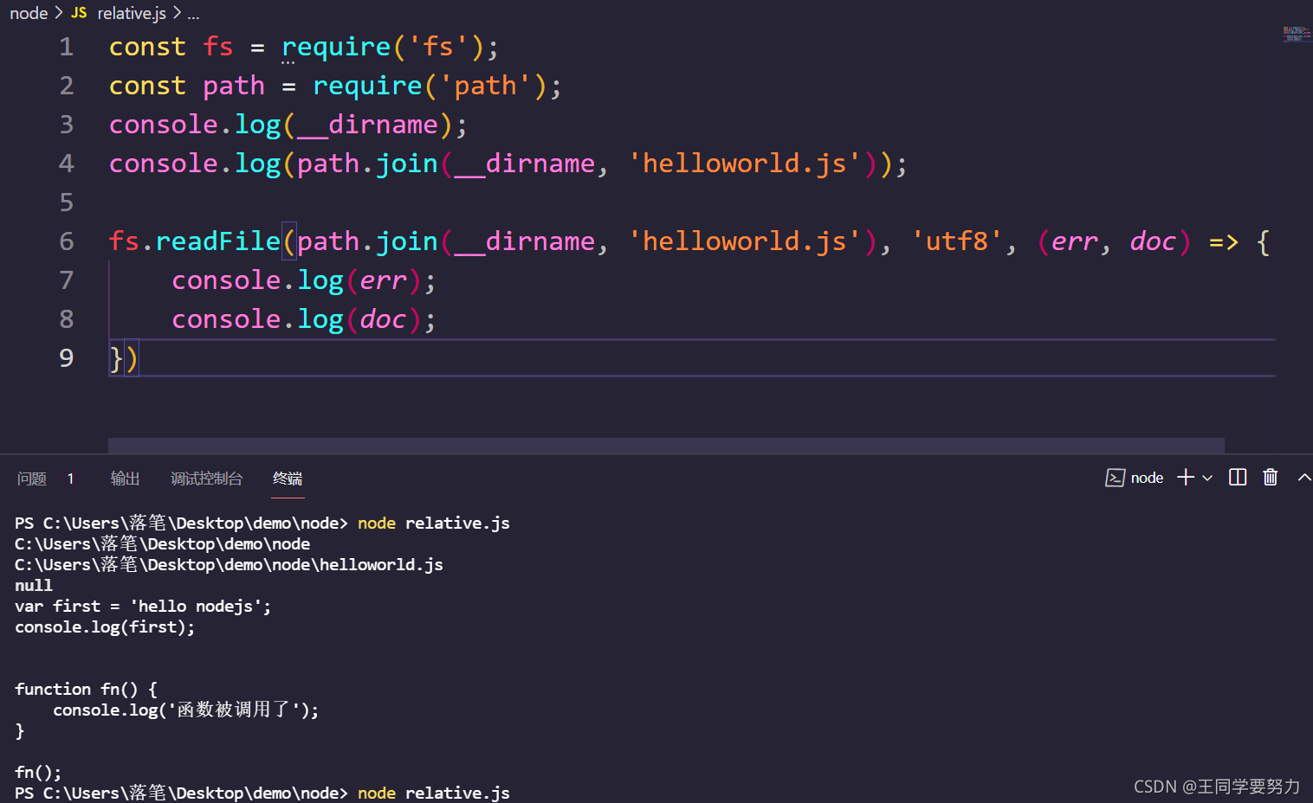Click terminal line "var first = 'hello nodejs';"
The height and width of the screenshot is (803, 1313).
[x=143, y=607]
